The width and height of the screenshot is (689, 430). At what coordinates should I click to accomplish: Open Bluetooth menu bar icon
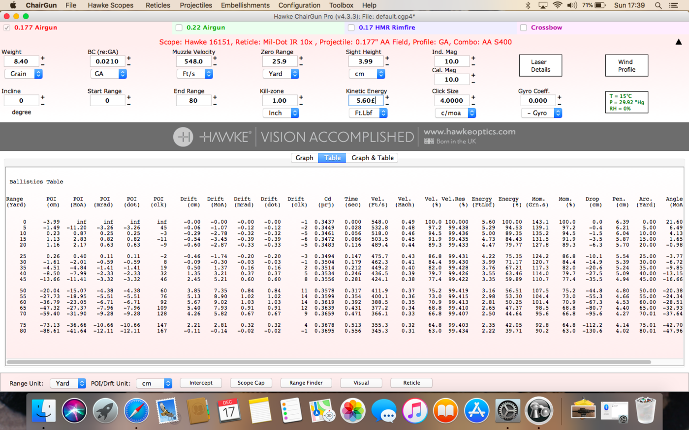tap(528, 5)
